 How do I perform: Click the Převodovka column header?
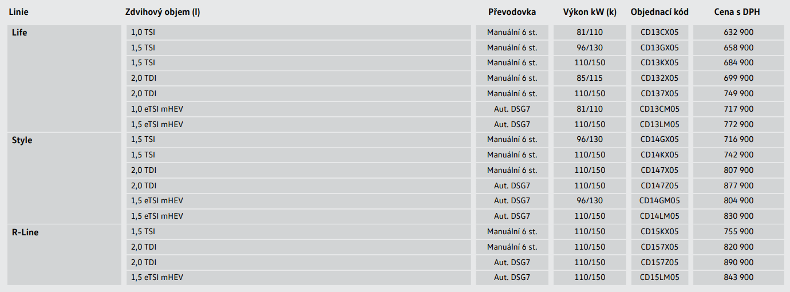coord(512,11)
